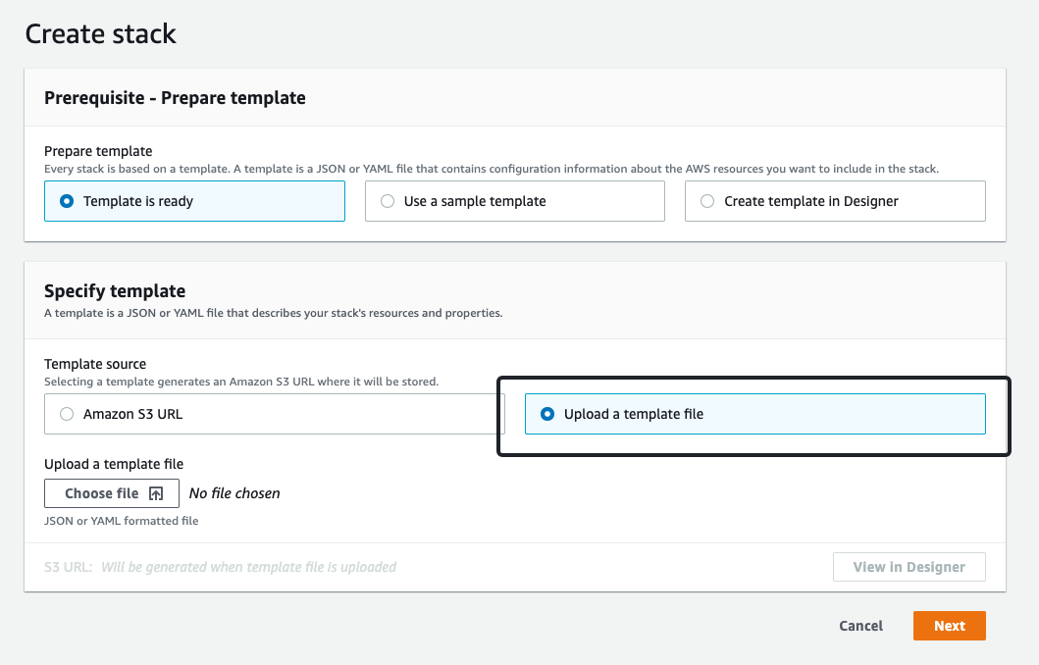Pick Amazon S3 URL as template source
Viewport: 1039px width, 665px height.
[275, 414]
